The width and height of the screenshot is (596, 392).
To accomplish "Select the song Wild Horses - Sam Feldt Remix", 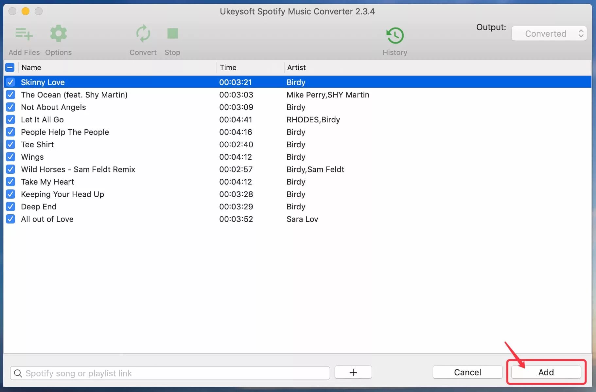I will click(78, 169).
